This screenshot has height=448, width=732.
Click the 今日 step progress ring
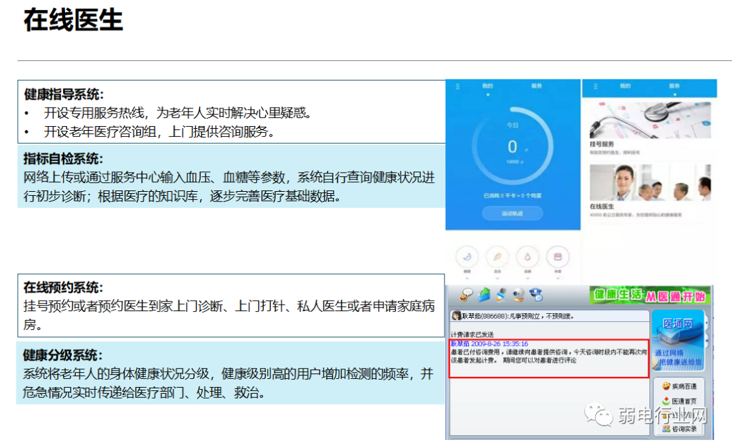513,146
